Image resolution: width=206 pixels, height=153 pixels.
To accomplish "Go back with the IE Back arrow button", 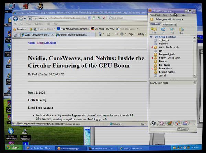I will click(15, 19).
